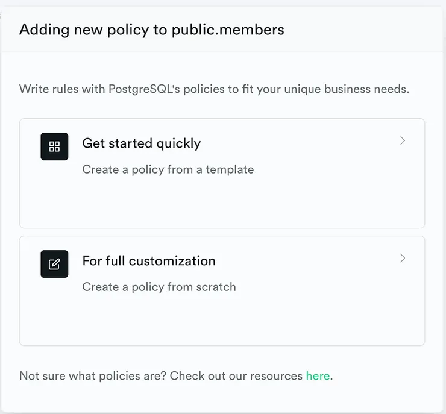Select the 'Get started quickly' heading
The width and height of the screenshot is (446, 414).
click(141, 143)
